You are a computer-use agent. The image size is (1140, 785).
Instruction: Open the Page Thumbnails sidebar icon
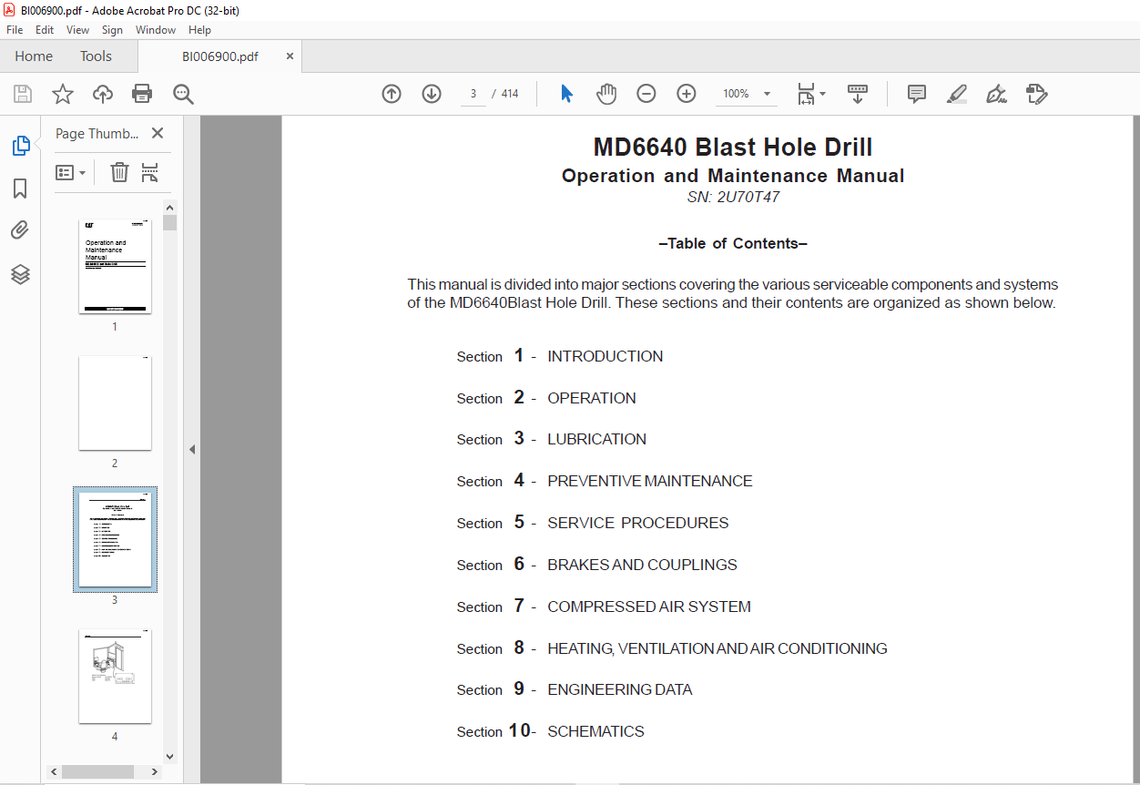[20, 145]
